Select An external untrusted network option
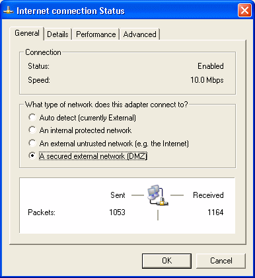 point(108,144)
